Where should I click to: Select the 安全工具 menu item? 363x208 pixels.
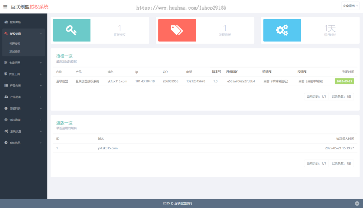click(24, 74)
